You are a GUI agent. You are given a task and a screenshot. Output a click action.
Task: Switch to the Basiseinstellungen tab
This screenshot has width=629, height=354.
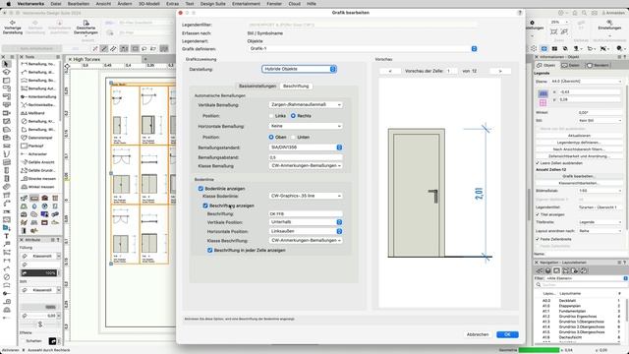(257, 86)
